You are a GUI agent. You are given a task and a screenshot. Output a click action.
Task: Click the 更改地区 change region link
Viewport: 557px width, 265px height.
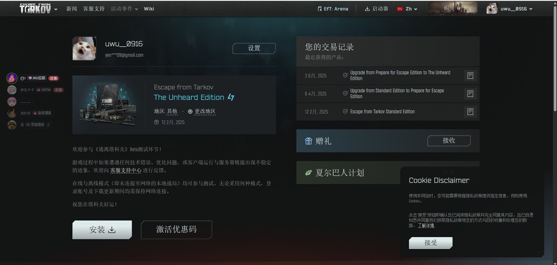tap(204, 111)
